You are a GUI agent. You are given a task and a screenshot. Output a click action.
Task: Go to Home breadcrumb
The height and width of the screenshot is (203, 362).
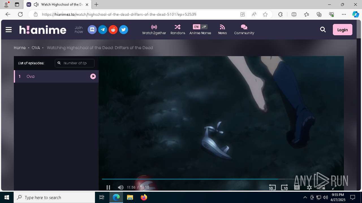click(x=20, y=48)
